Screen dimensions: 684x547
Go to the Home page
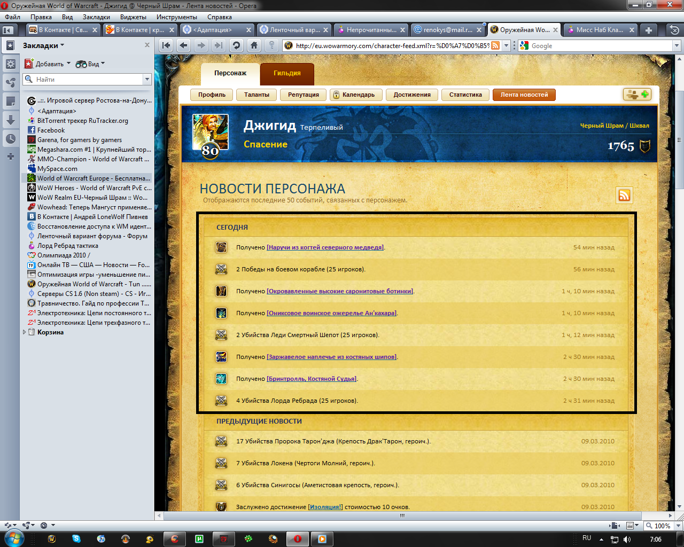(x=254, y=45)
